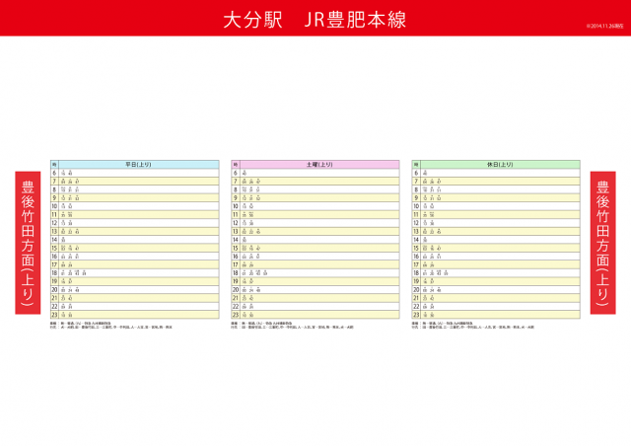This screenshot has width=631, height=446.
Task: Click the 14 o'clock row in weekday table
Action: coord(134,240)
